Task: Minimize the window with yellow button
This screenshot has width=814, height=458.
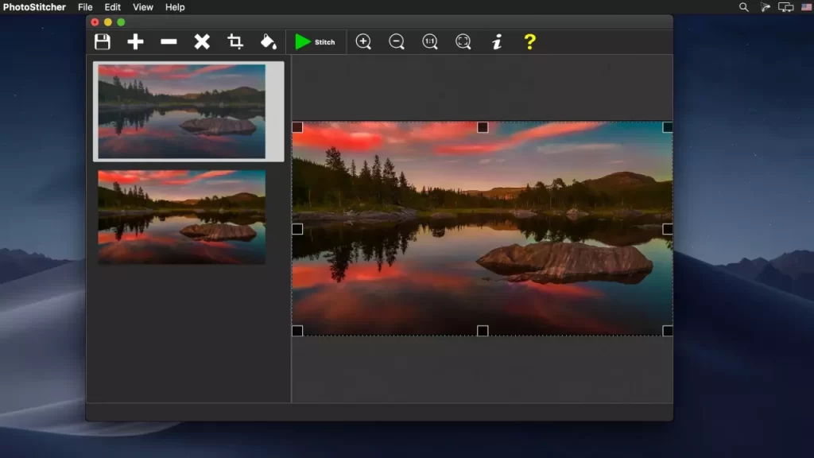Action: [x=107, y=22]
